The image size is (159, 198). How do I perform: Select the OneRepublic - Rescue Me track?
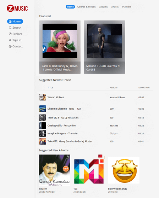click(61, 126)
